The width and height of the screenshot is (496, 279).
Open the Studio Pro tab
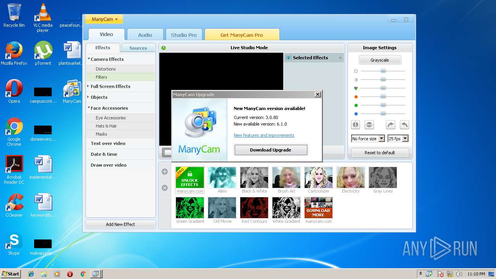click(184, 35)
